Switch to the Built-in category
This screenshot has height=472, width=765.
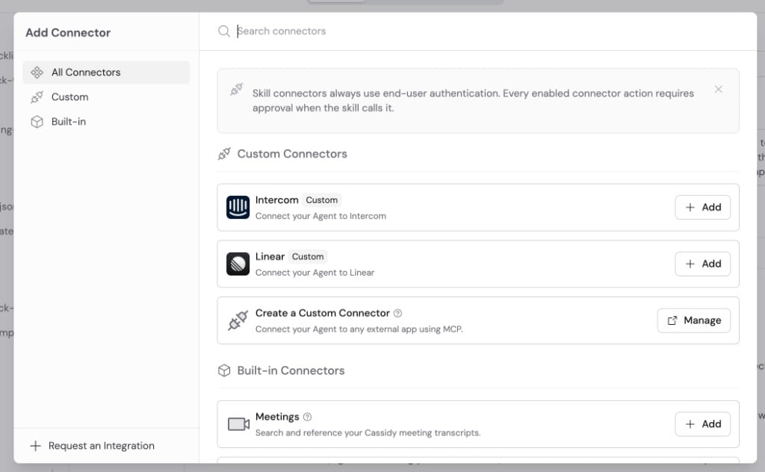[x=106, y=122]
